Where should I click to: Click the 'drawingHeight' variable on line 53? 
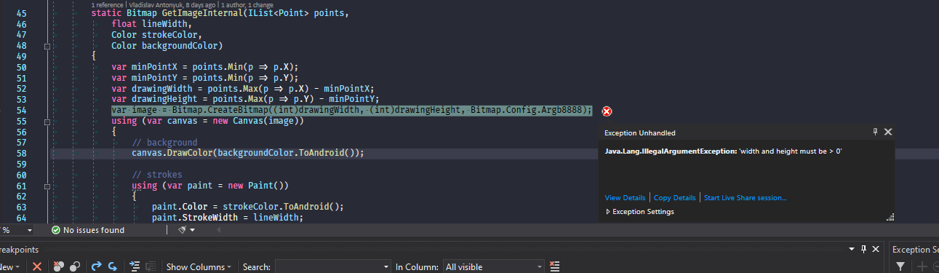point(164,99)
